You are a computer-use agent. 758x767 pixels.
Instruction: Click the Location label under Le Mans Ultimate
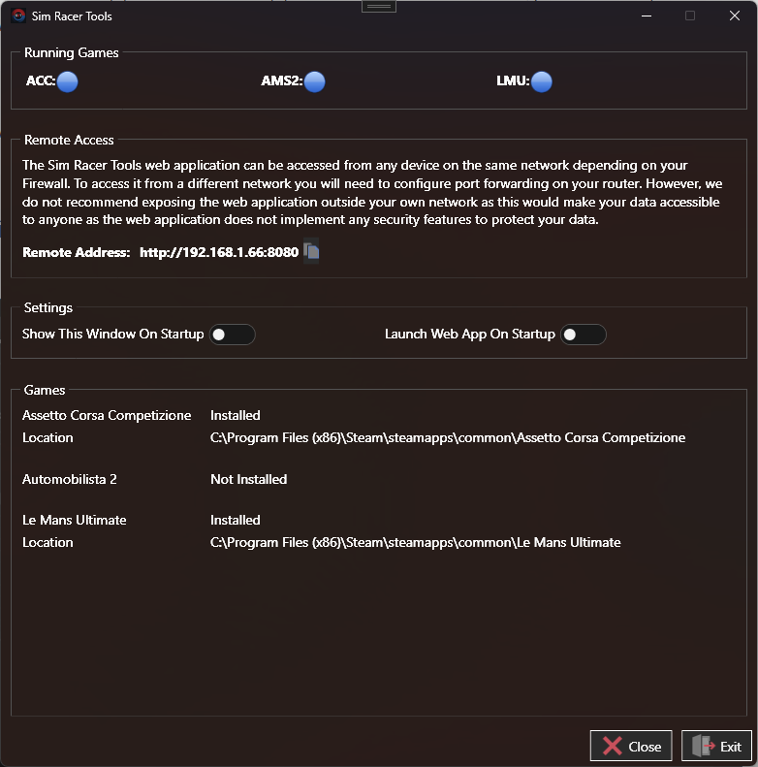click(x=47, y=542)
